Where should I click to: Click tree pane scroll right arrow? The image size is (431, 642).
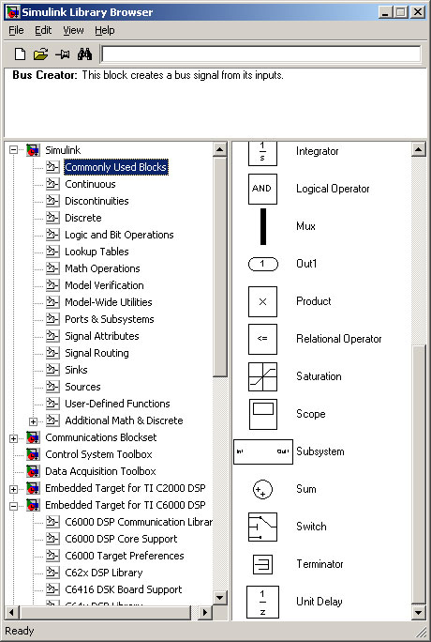pos(204,613)
